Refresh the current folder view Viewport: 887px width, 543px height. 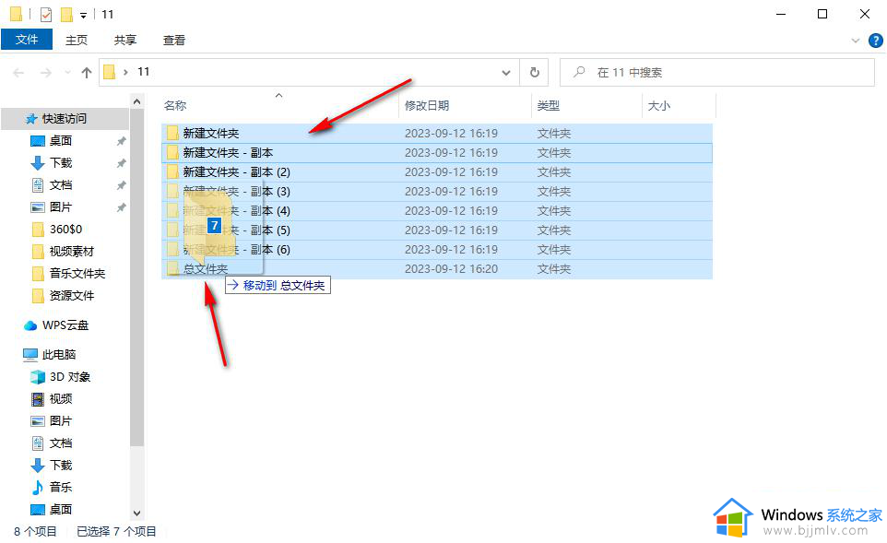(535, 73)
